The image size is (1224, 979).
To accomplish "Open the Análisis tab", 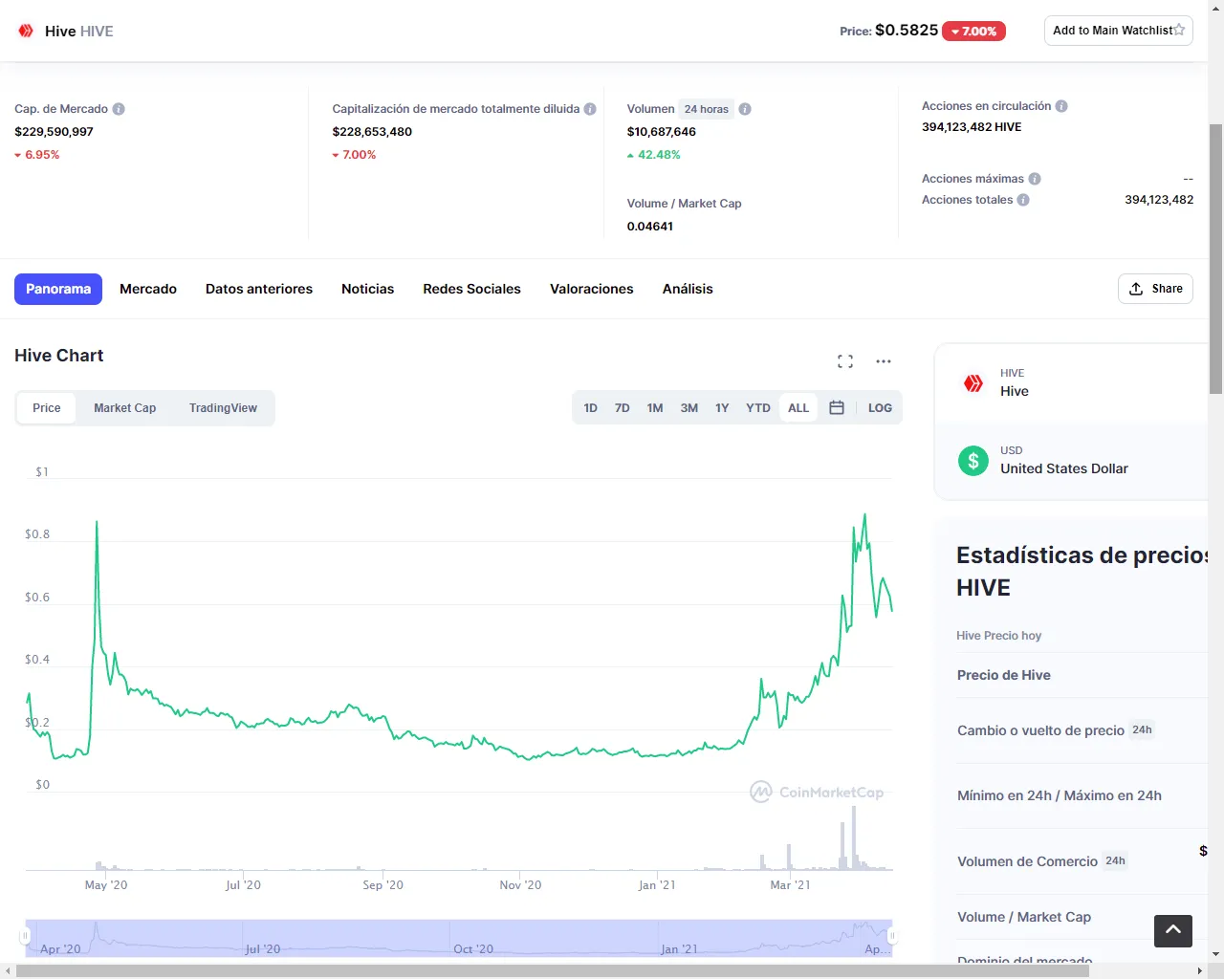I will 688,289.
